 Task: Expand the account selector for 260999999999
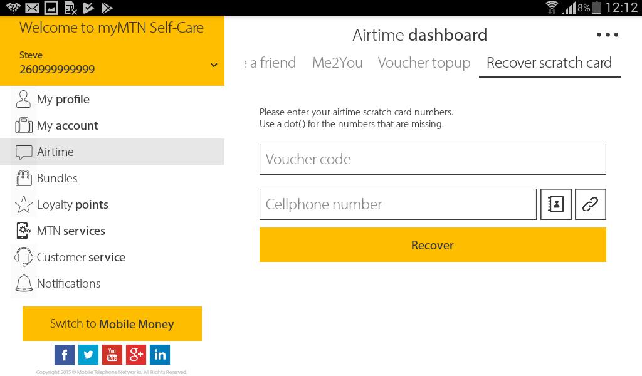[x=214, y=65]
